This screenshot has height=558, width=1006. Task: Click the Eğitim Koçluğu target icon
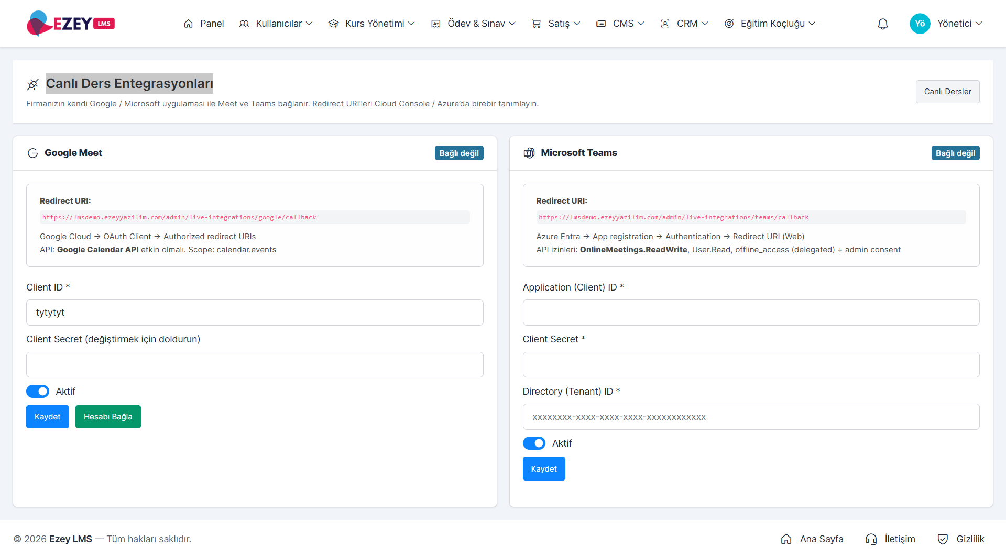(x=729, y=24)
